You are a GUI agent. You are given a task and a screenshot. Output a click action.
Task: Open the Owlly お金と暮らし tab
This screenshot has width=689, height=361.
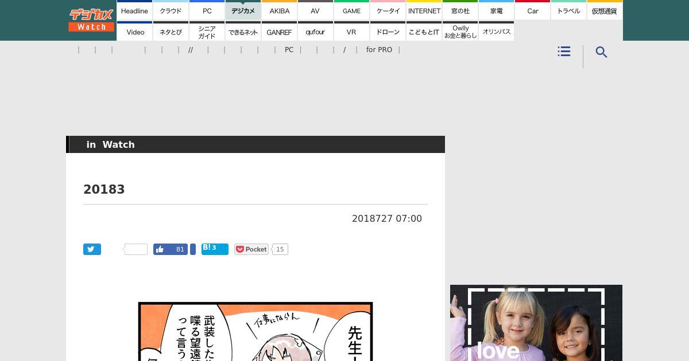(460, 31)
